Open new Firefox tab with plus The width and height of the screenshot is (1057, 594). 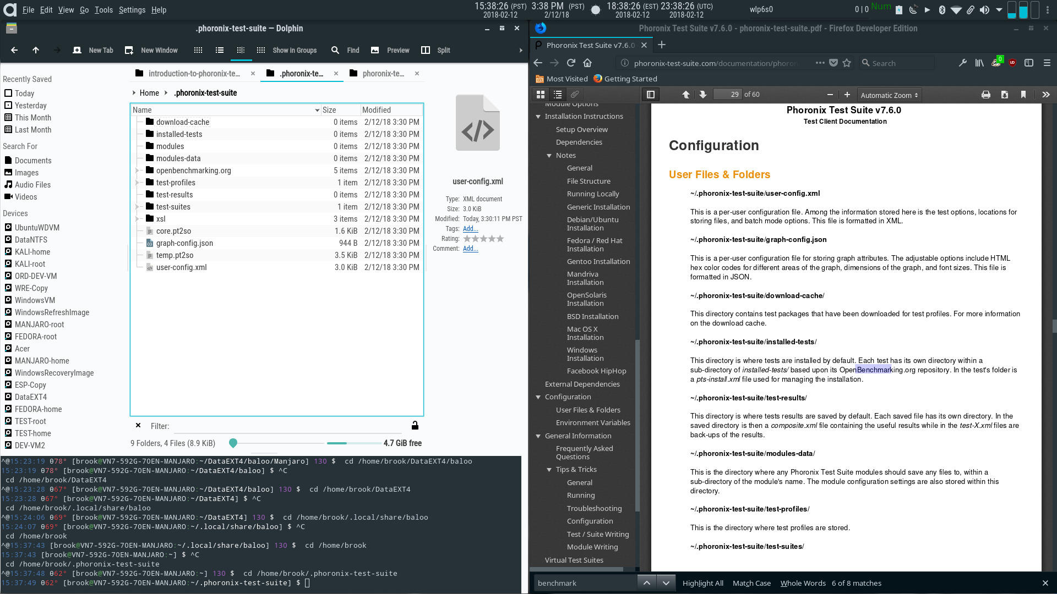pos(662,45)
